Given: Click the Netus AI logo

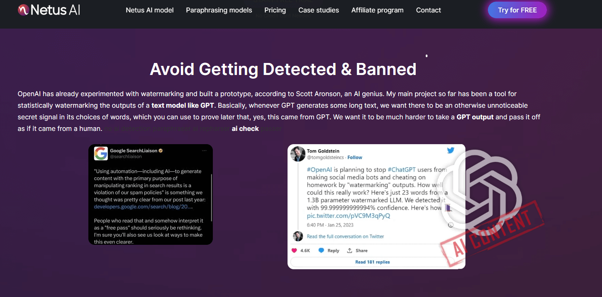Looking at the screenshot, I should point(49,10).
